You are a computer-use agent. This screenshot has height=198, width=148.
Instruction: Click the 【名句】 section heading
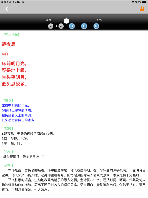(8, 152)
